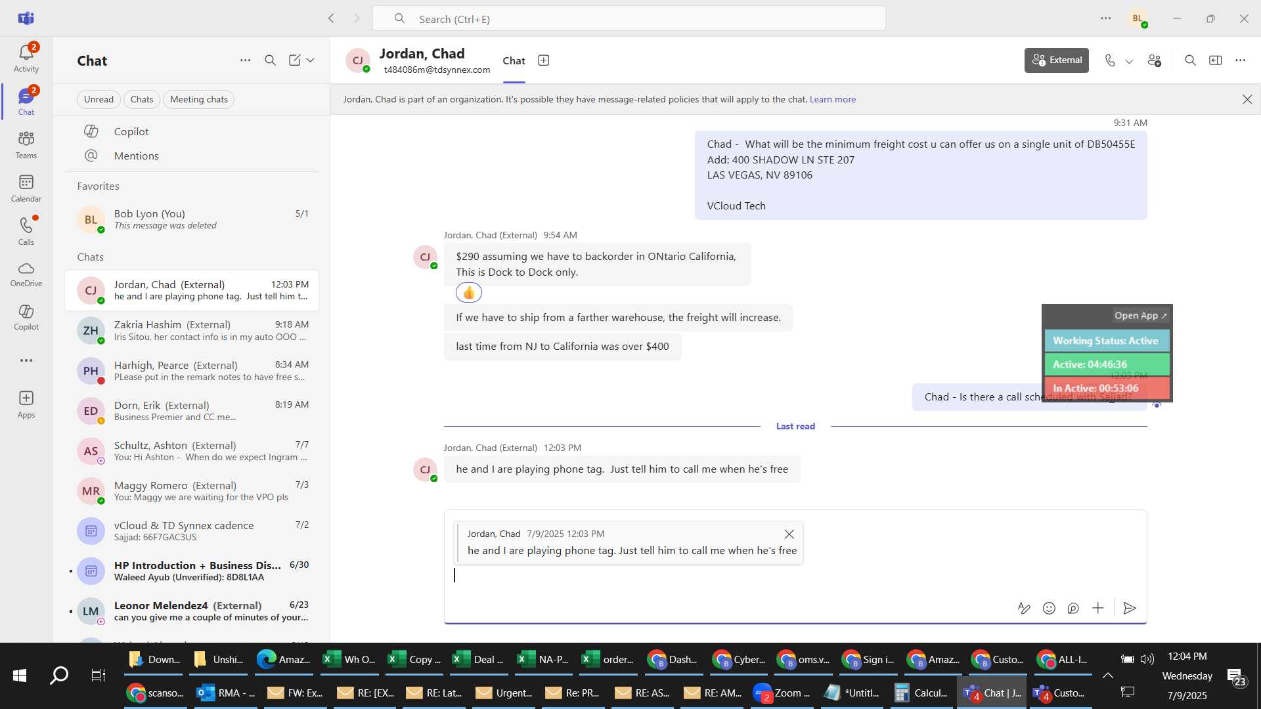Click the External label button
Viewport: 1261px width, 709px height.
tap(1057, 60)
